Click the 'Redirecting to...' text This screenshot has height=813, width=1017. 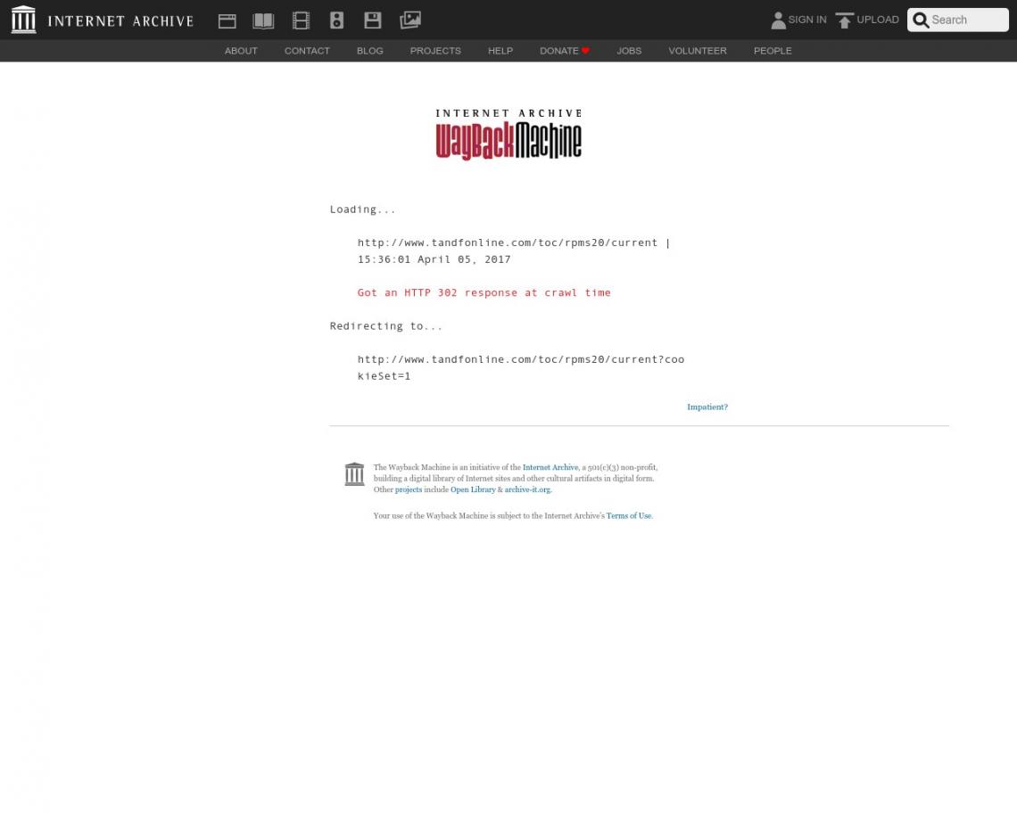pos(386,326)
